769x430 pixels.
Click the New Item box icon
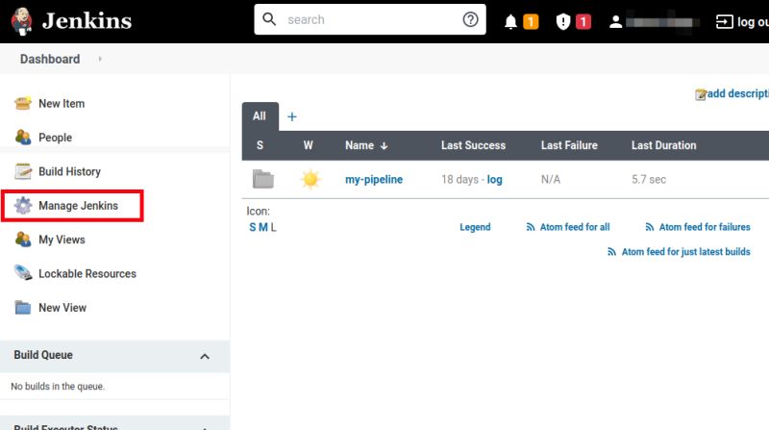click(22, 103)
